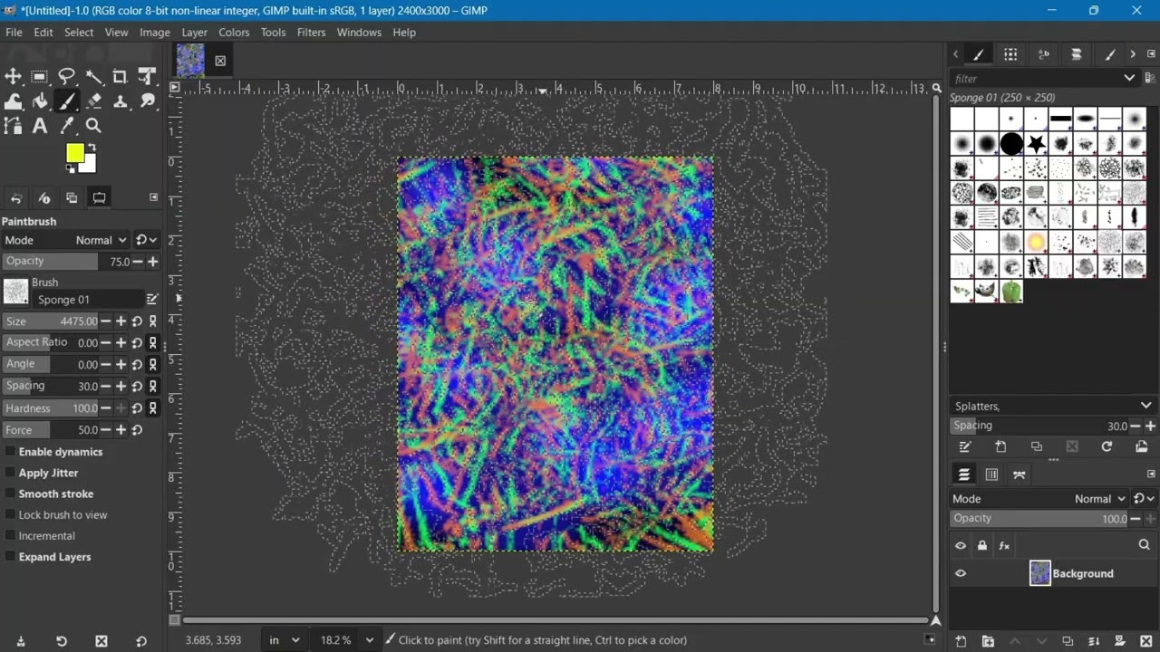1160x652 pixels.
Task: Duplicate the selected brush
Action: pyautogui.click(x=1037, y=447)
